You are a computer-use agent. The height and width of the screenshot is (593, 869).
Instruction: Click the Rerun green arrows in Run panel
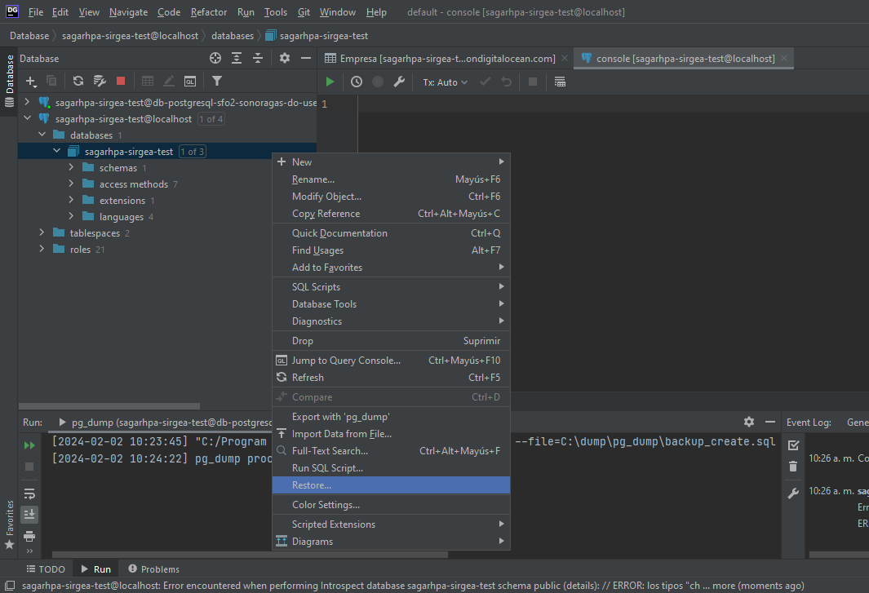click(x=29, y=445)
